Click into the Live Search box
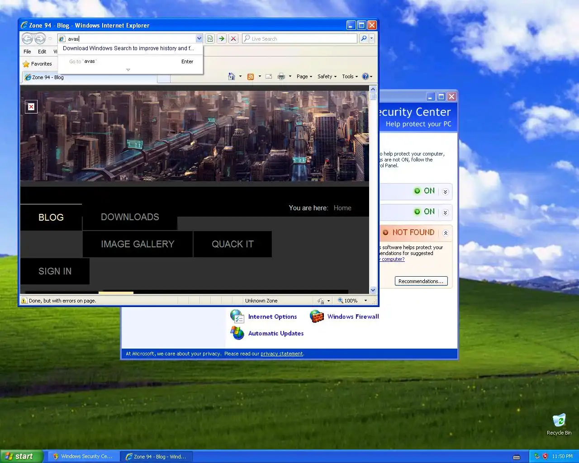The width and height of the screenshot is (579, 463). pyautogui.click(x=300, y=38)
